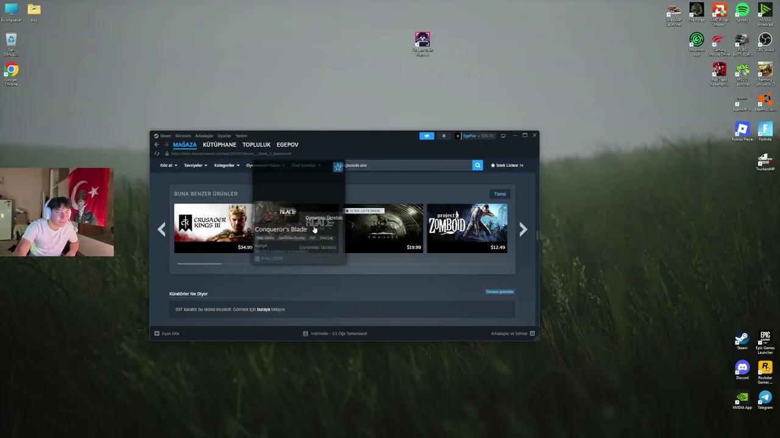
Task: Expand the Tavsiyeler dropdown
Action: pos(196,165)
